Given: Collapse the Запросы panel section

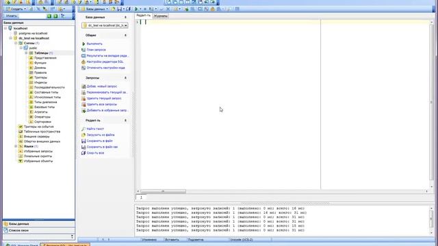Looking at the screenshot, I should point(125,78).
